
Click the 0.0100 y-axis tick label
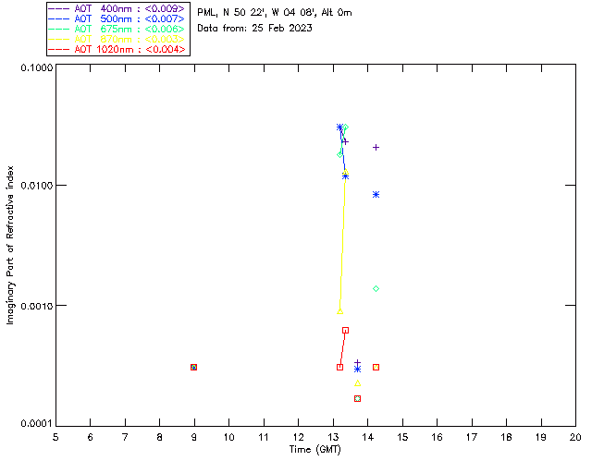[36, 186]
